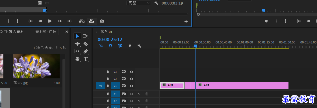Viewport: 317px width, 108px height.
Task: Select the 序列01 timeline tab
Action: [106, 32]
